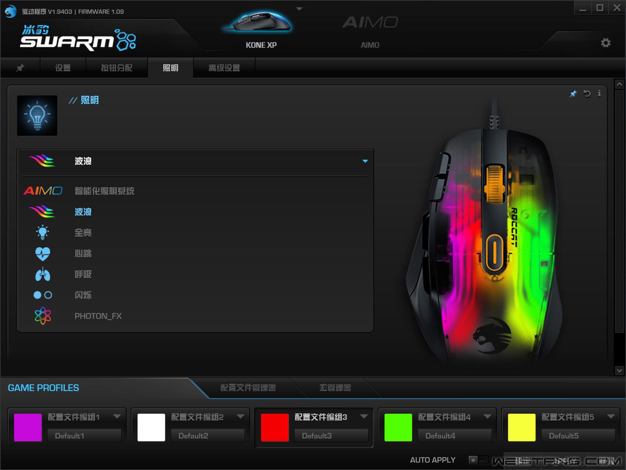The height and width of the screenshot is (470, 626).
Task: Click the wave icon in the dropdown header
Action: pos(42,161)
